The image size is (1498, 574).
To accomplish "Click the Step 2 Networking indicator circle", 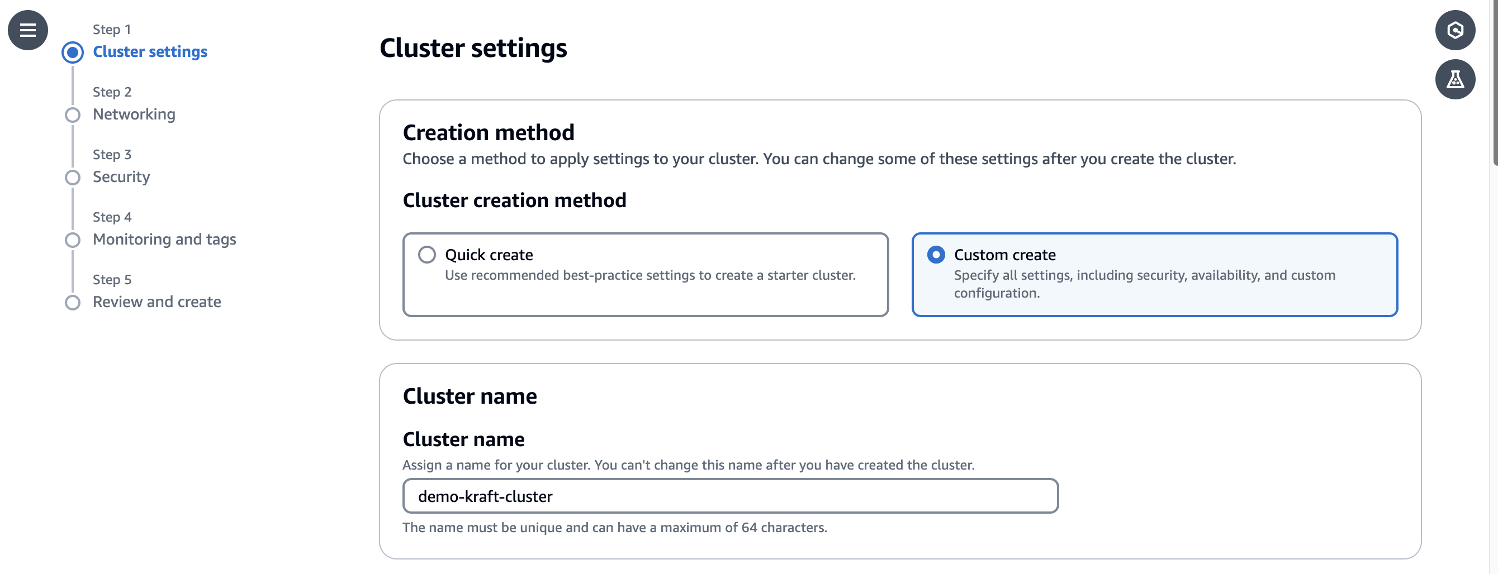I will coord(73,115).
